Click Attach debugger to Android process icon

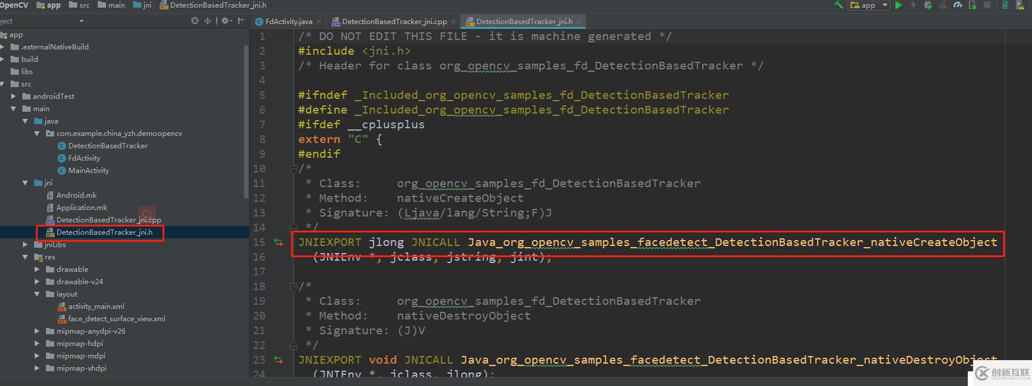973,5
